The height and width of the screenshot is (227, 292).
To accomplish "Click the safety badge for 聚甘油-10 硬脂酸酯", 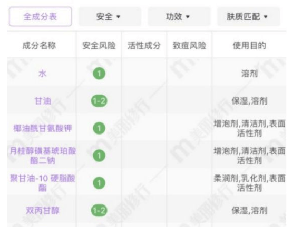I will (x=99, y=183).
